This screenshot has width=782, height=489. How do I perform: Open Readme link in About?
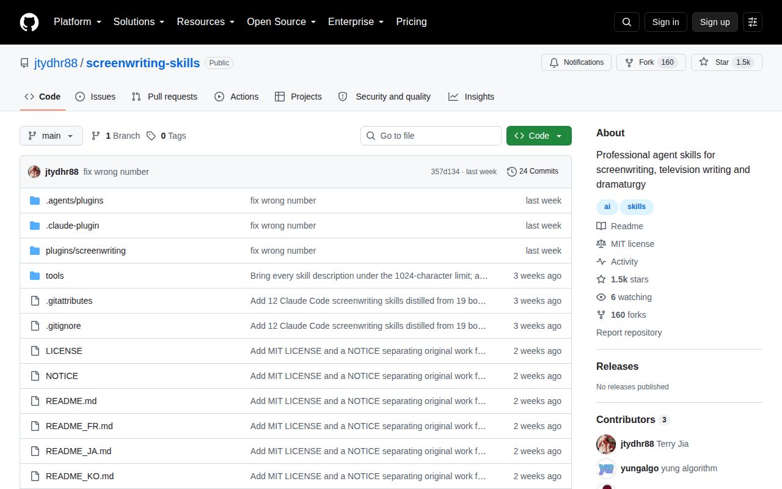[619, 226]
